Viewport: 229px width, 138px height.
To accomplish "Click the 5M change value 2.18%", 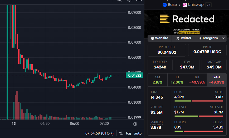I will (157, 82).
